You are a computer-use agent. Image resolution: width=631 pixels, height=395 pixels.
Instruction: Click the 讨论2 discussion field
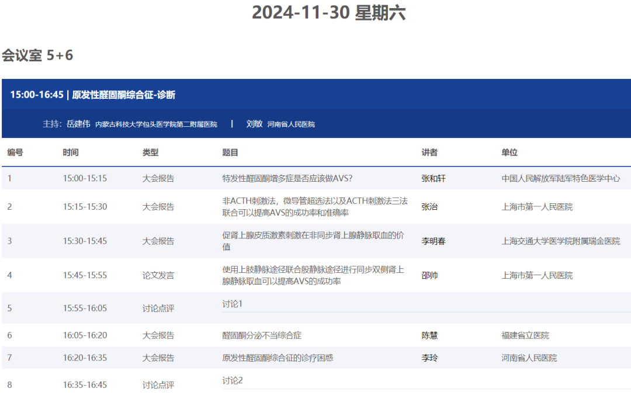[x=233, y=381]
